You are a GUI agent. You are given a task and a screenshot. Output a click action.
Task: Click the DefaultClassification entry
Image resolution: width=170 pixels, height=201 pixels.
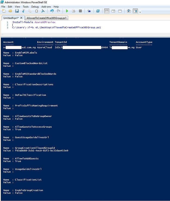[30, 95]
